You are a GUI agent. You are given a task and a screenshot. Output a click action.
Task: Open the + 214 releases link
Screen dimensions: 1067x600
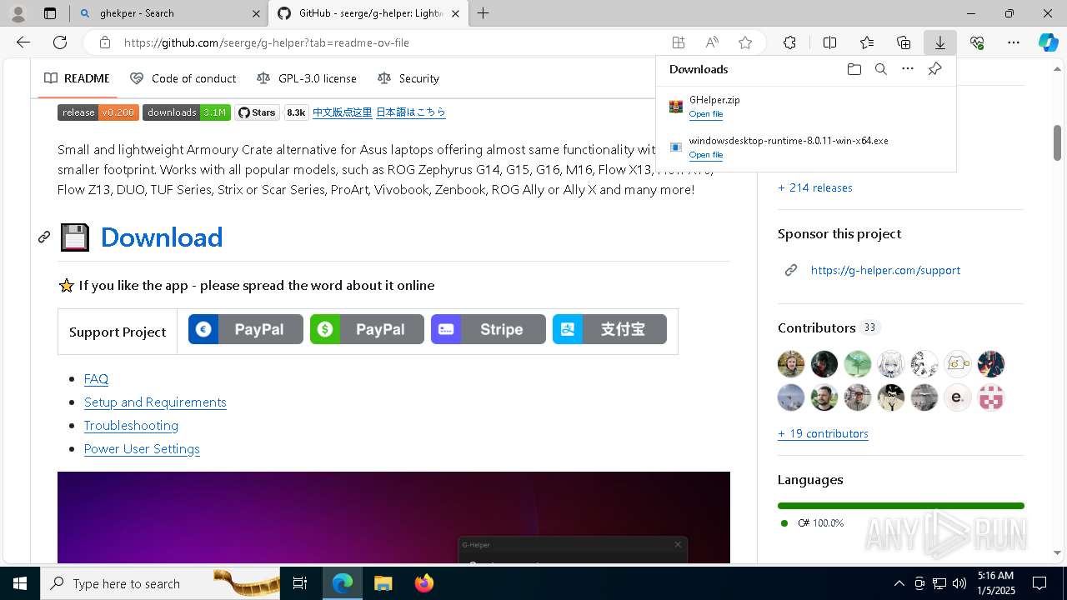click(815, 187)
